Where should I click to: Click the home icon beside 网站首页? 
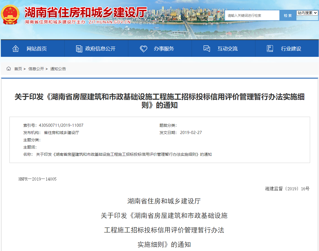point(16,48)
